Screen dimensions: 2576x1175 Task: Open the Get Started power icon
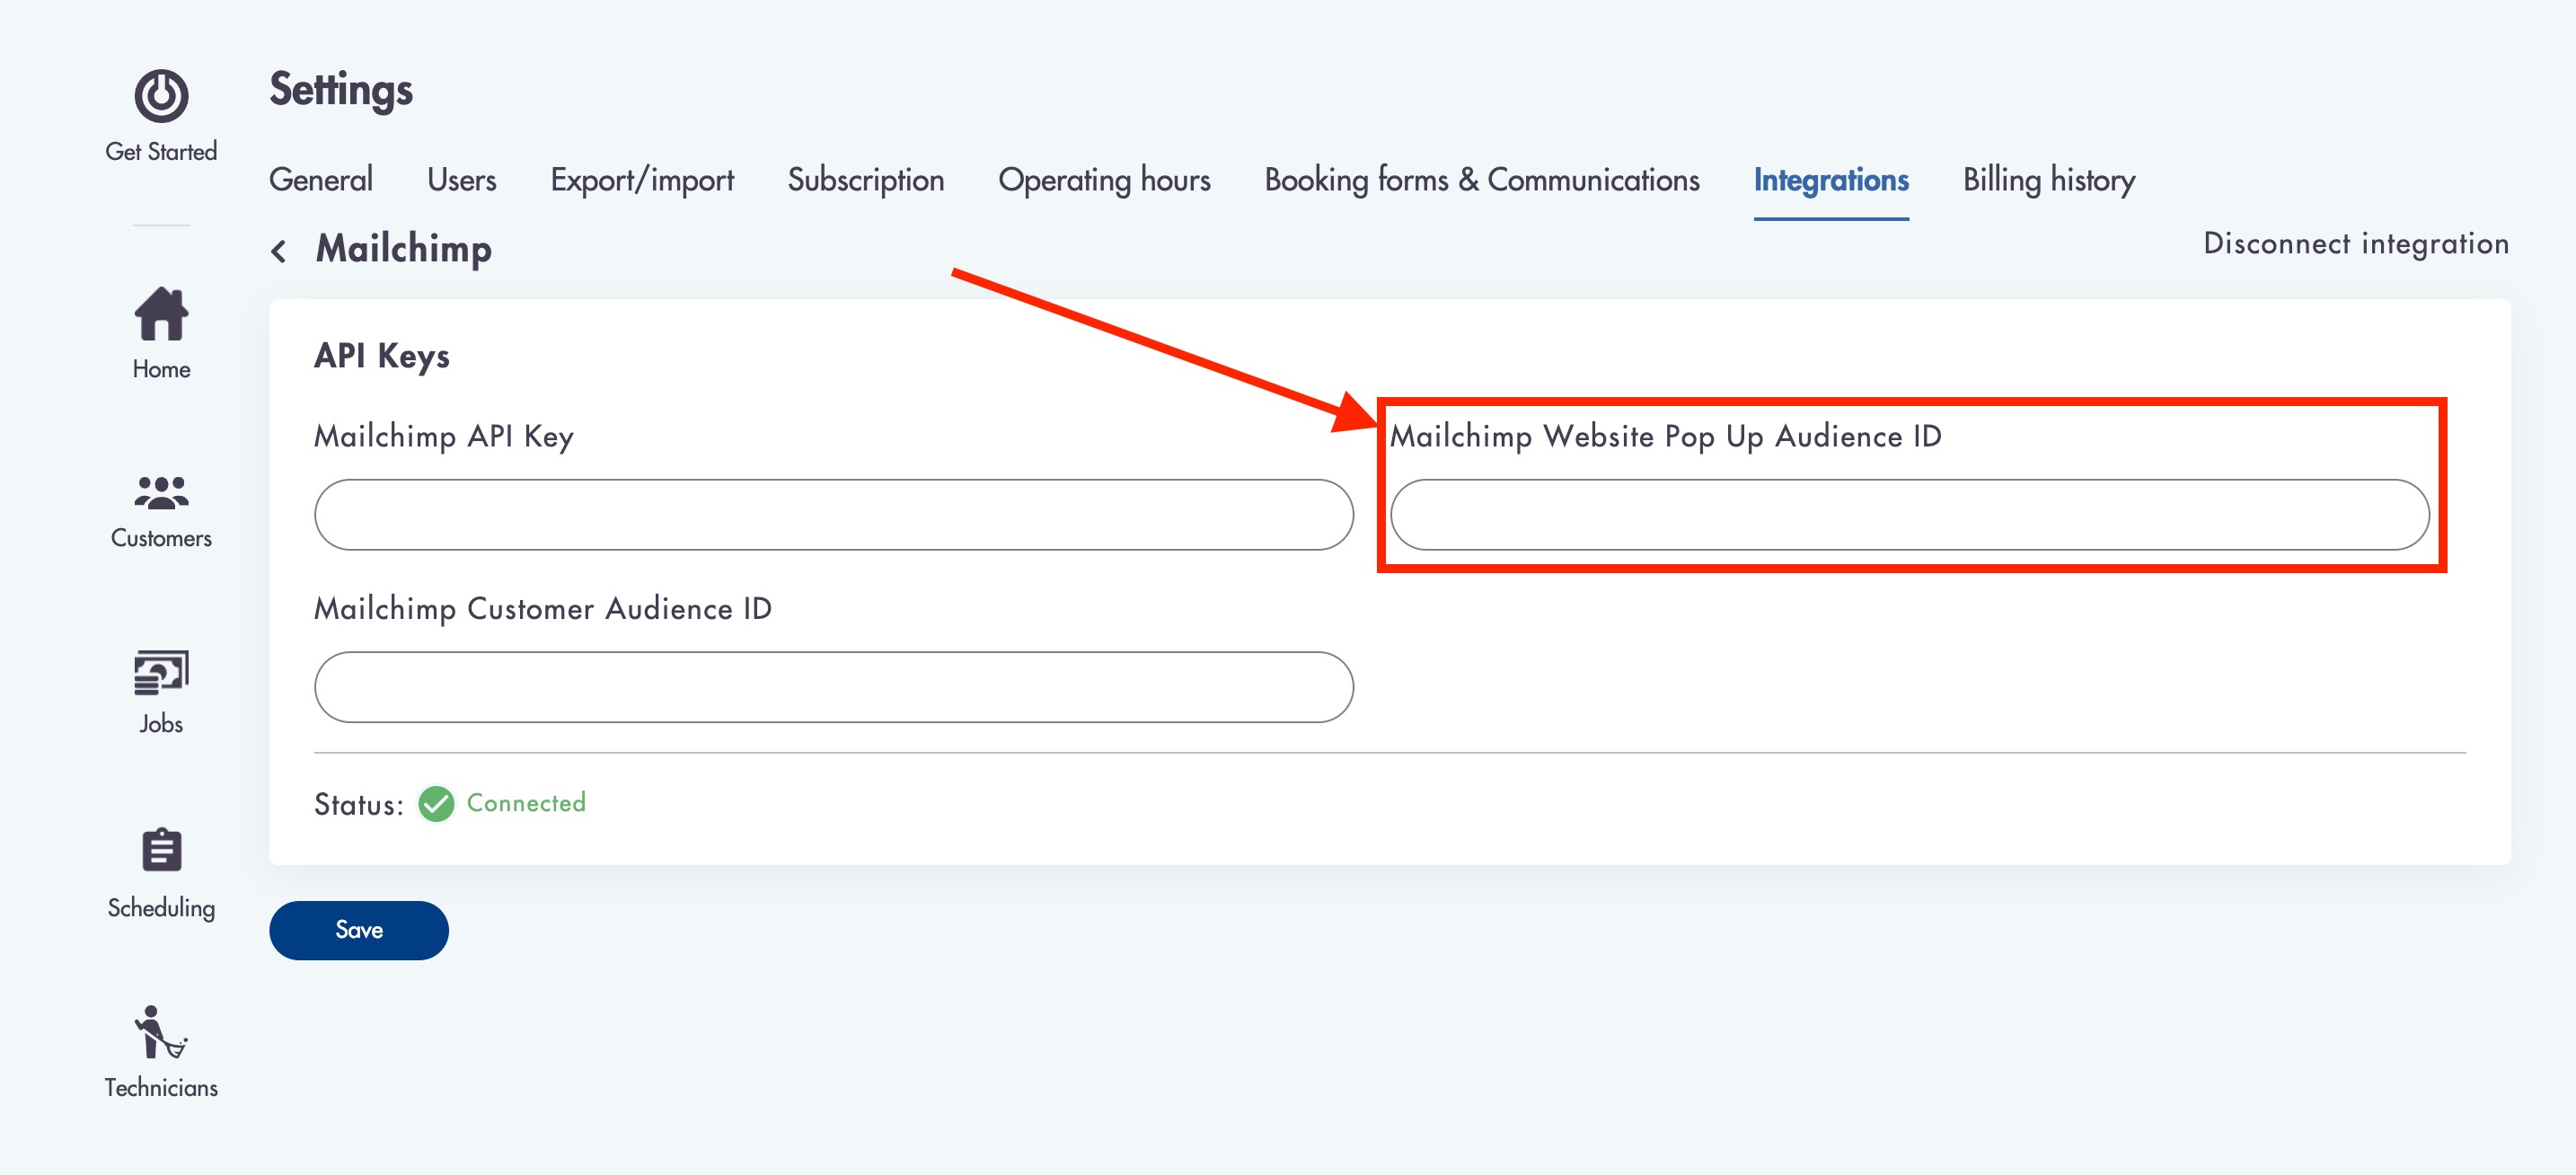161,96
